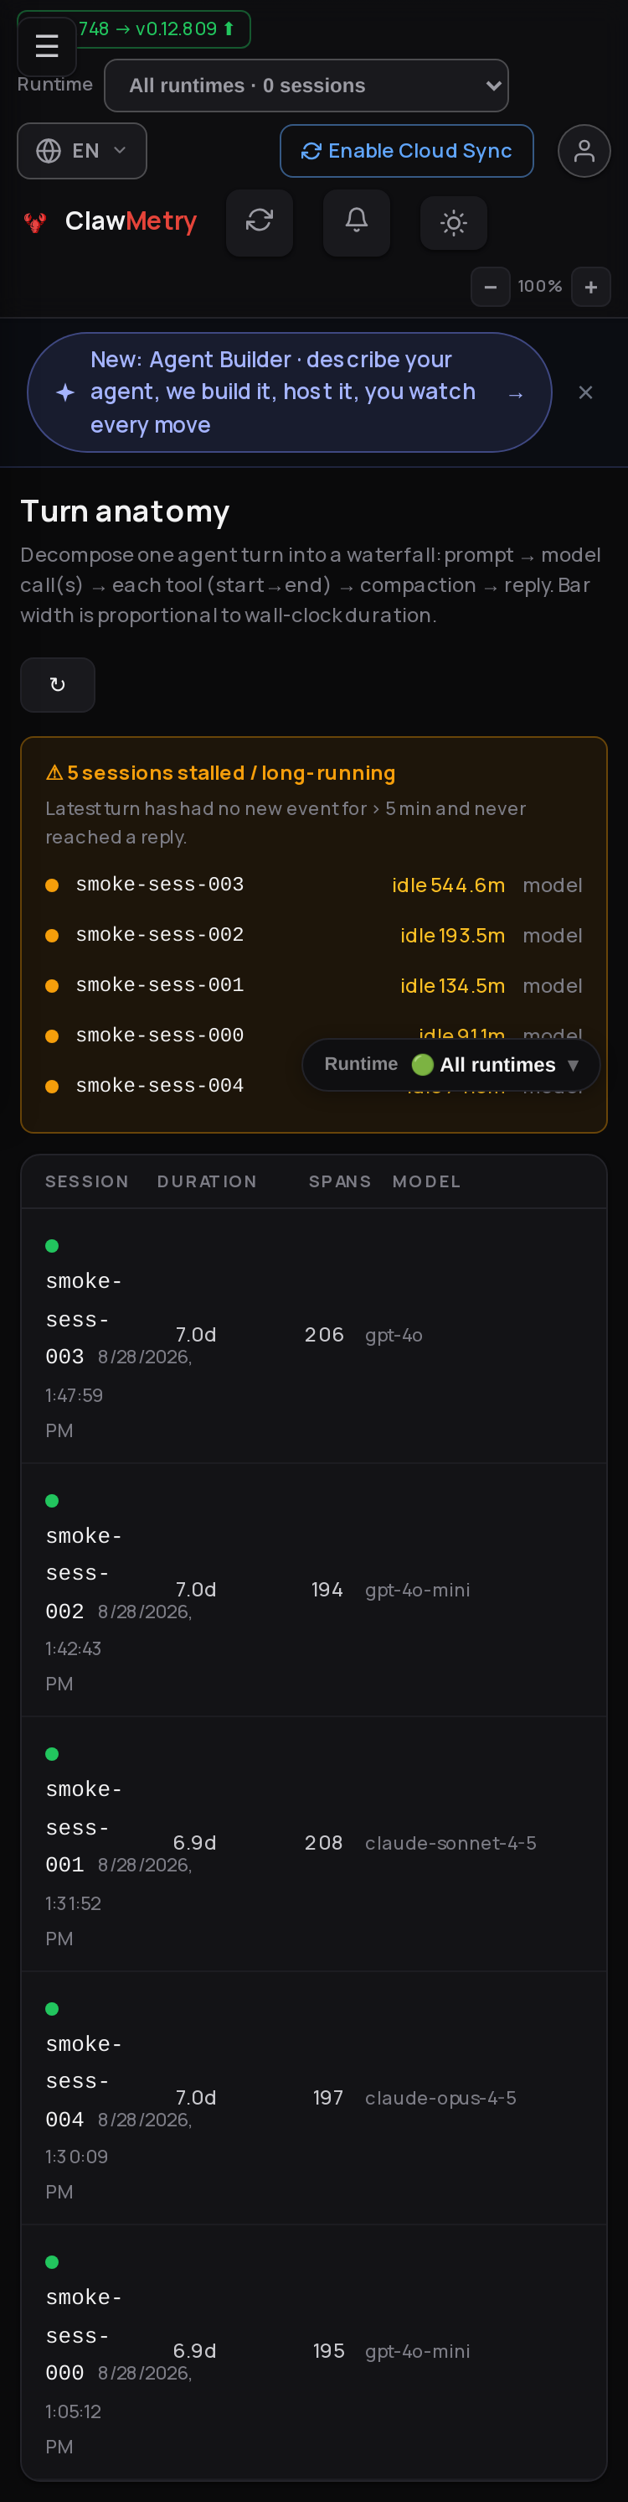The height and width of the screenshot is (2502, 628).
Task: Open notifications bell
Action: [x=356, y=221]
